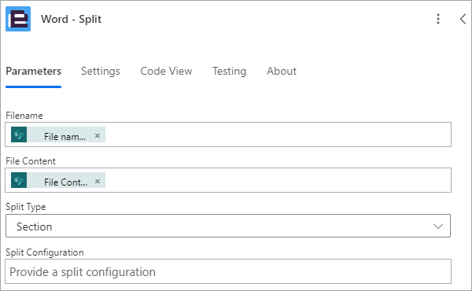Image resolution: width=472 pixels, height=291 pixels.
Task: Open the Settings tab
Action: [101, 72]
